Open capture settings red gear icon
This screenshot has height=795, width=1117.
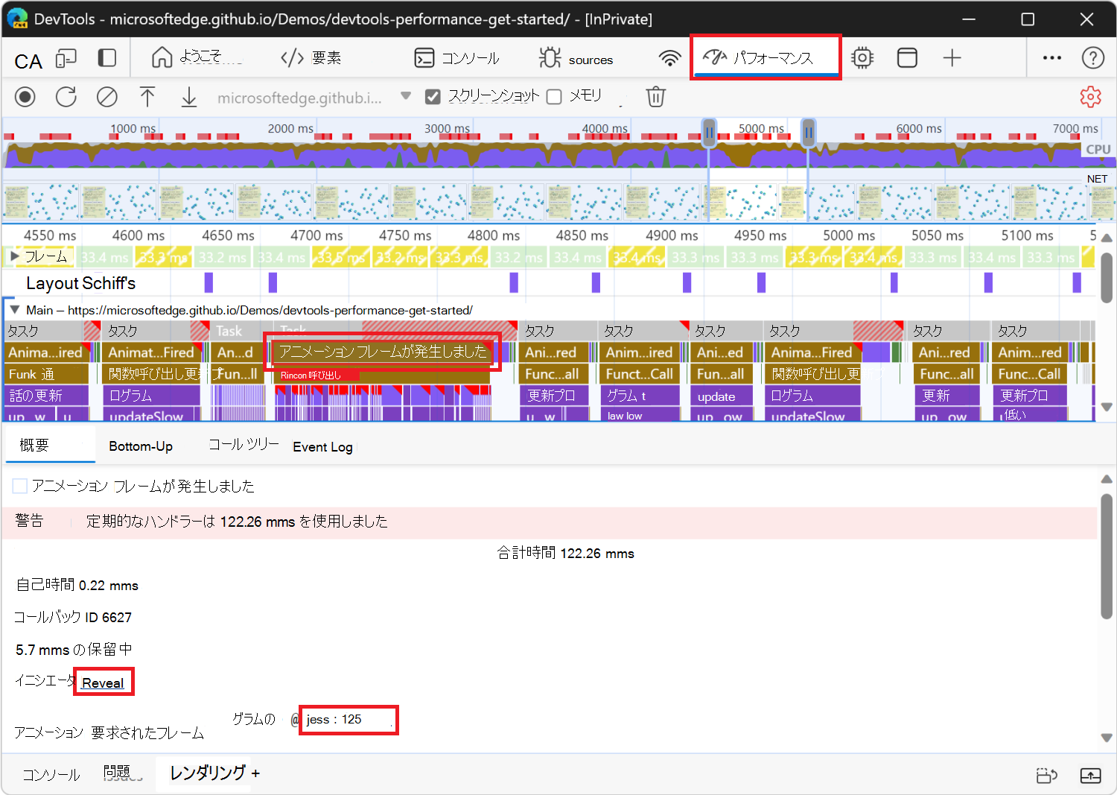[x=1090, y=97]
